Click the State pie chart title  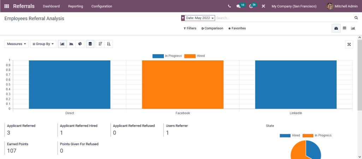pos(270,126)
